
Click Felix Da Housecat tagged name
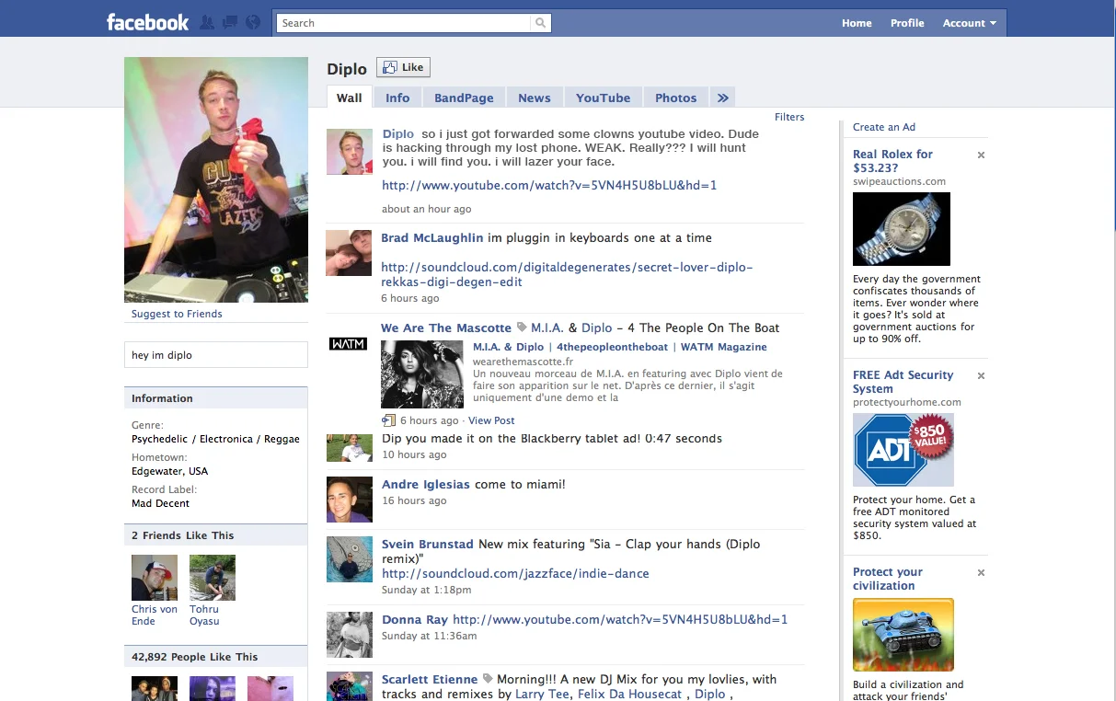(630, 694)
